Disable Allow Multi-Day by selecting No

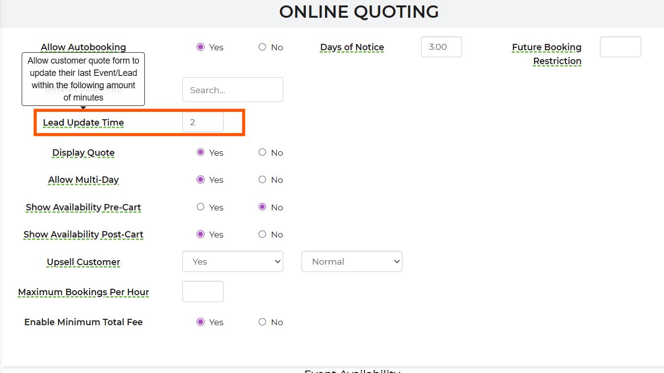pos(262,180)
